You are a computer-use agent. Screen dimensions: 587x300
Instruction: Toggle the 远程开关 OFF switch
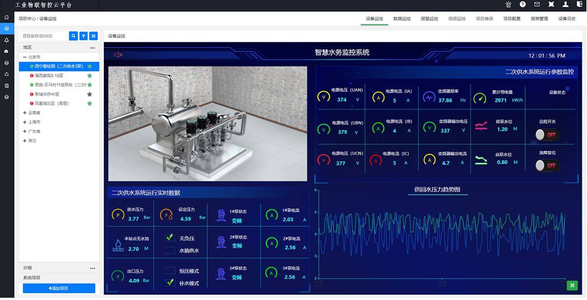click(547, 135)
